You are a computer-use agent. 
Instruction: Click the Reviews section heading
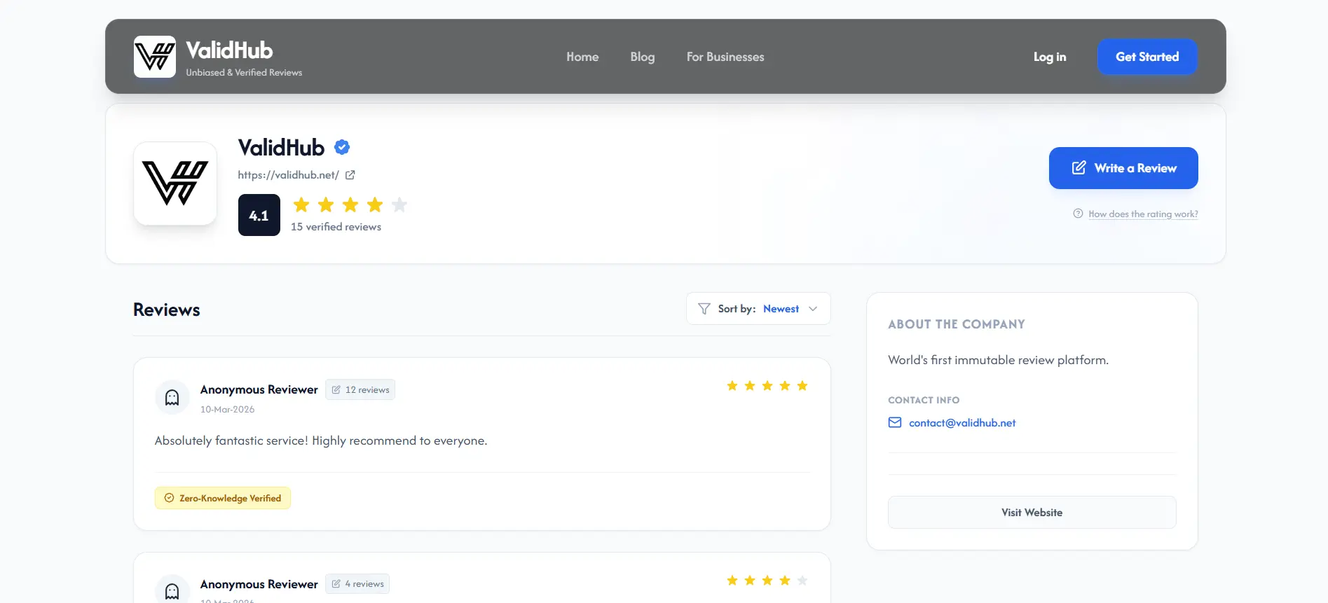(x=167, y=310)
